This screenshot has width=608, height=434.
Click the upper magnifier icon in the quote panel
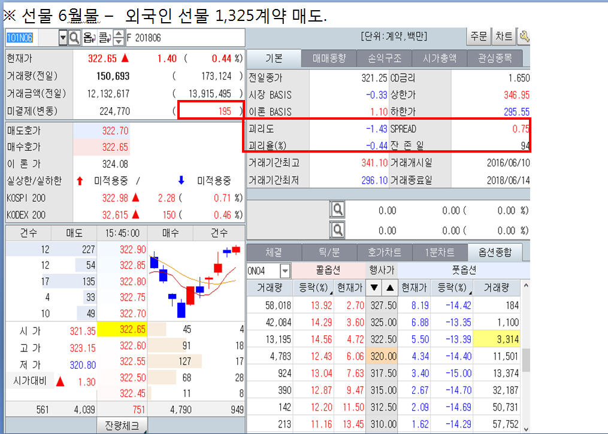click(x=337, y=208)
